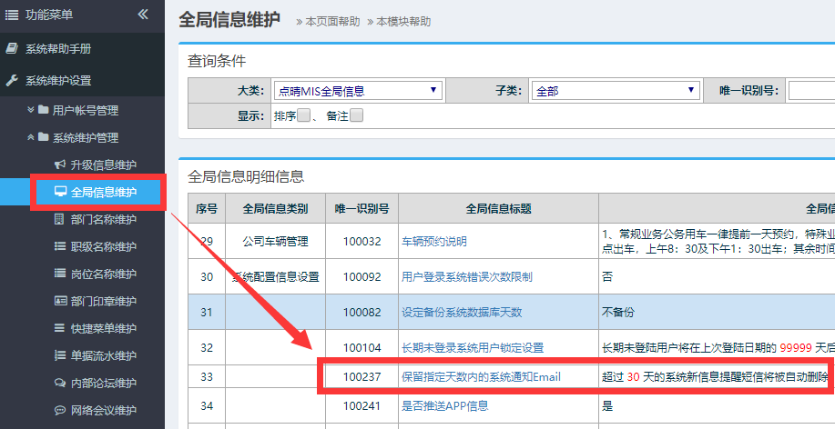
Task: Select 全局信息维护 in the sidebar menu
Action: (x=104, y=192)
